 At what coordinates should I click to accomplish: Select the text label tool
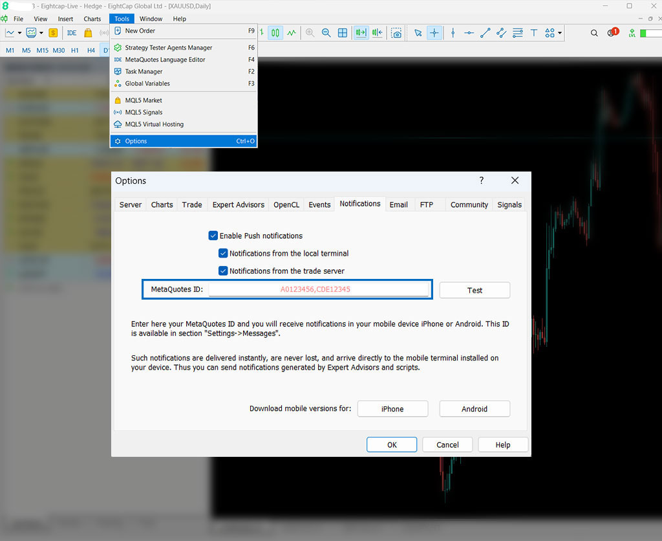click(x=533, y=33)
